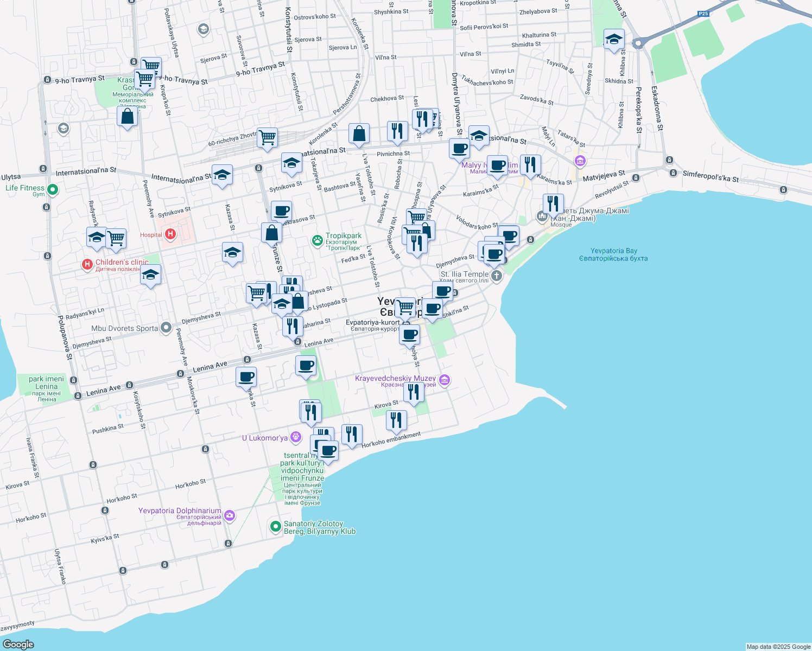This screenshot has width=812, height=651.
Task: Select the shopping cart marker near Krasna Gorka
Action: coord(145,78)
